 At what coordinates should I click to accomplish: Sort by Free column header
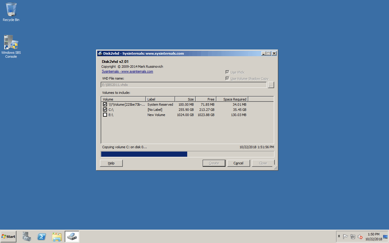tap(206, 99)
